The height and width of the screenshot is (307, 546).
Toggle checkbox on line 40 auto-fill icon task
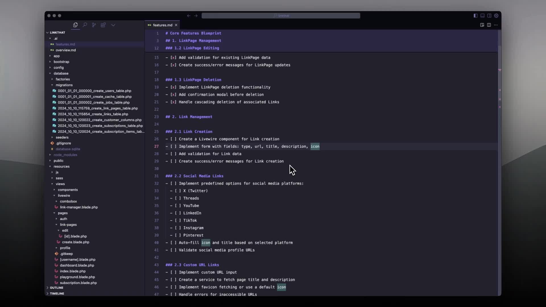173,242
